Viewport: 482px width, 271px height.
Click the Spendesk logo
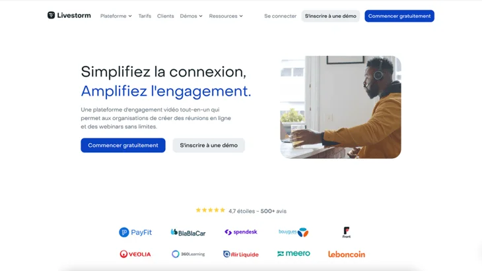tap(241, 232)
